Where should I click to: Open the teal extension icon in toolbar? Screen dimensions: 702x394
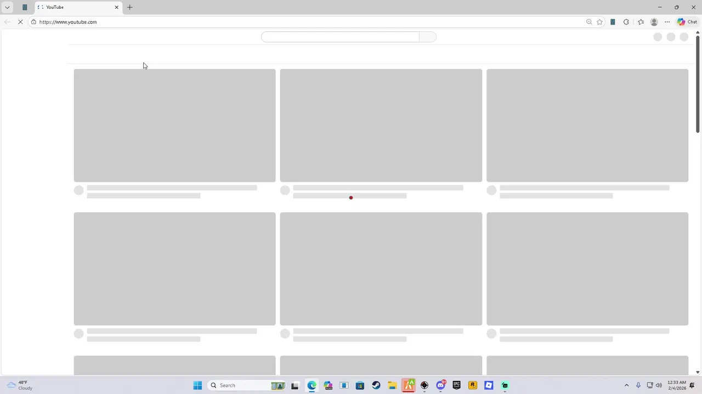coord(613,22)
